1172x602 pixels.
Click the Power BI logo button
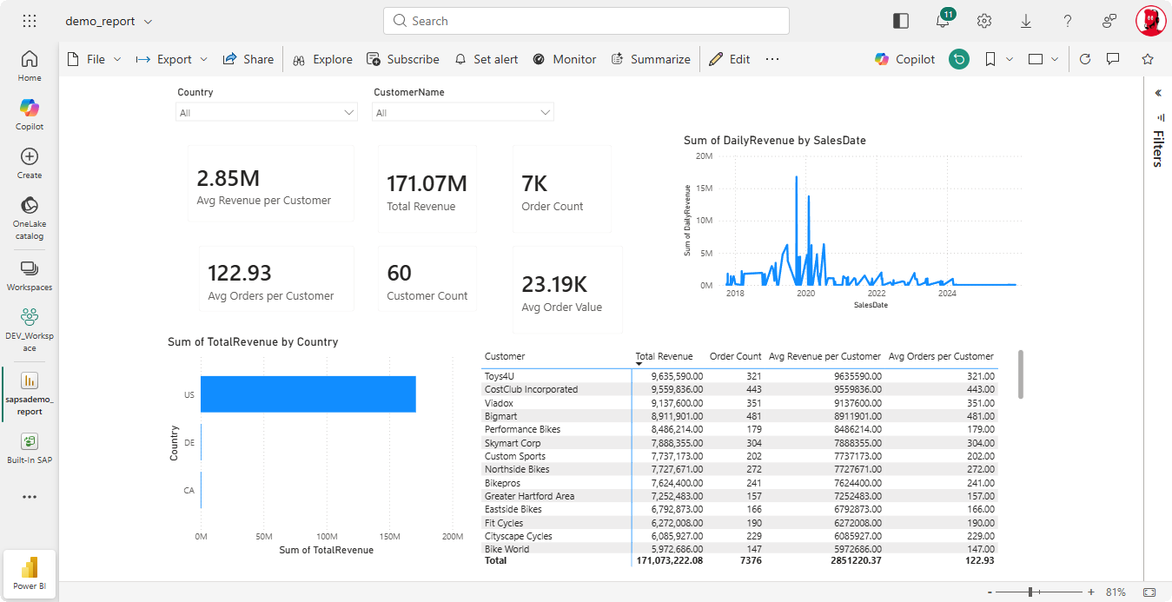click(30, 573)
